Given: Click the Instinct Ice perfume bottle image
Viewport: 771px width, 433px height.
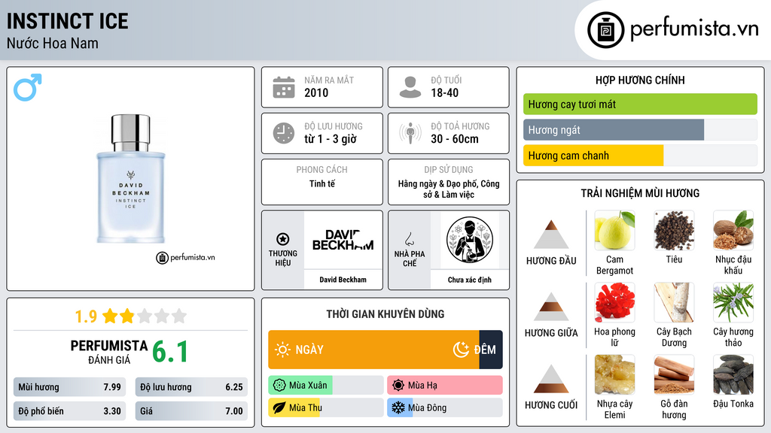Looking at the screenshot, I should 130,179.
